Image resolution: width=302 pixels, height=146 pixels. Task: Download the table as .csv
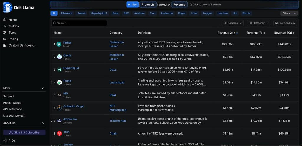pos(285,23)
